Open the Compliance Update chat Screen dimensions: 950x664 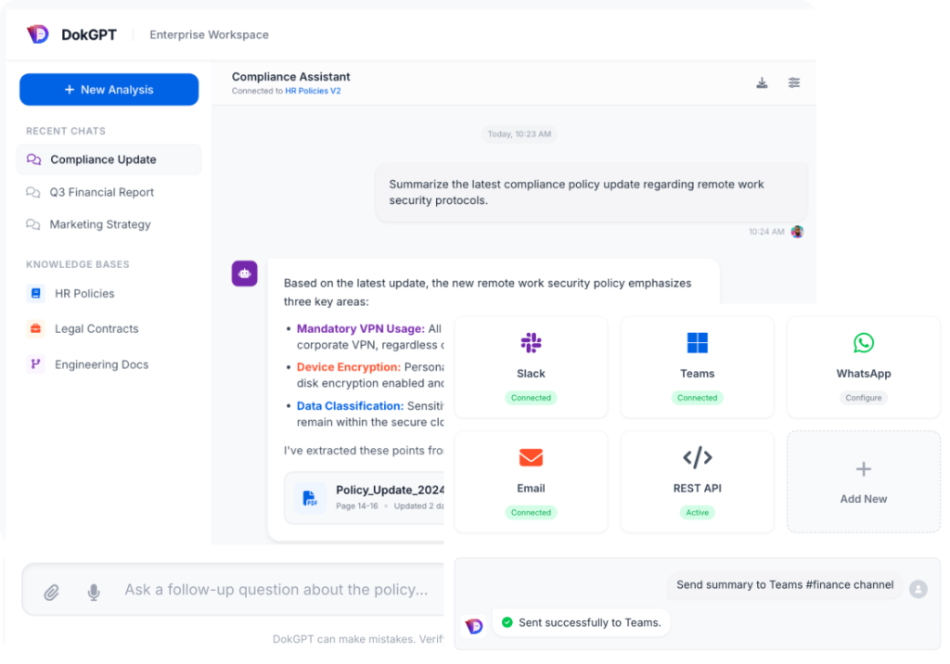tap(103, 160)
